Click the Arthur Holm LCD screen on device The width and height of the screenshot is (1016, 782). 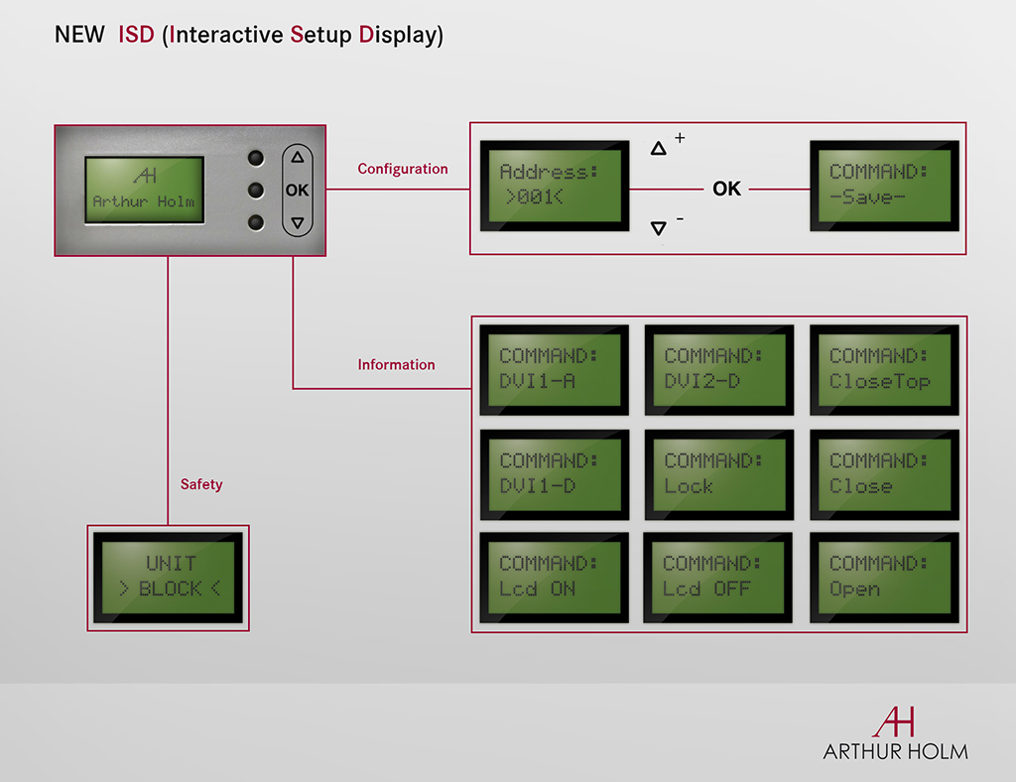tap(144, 190)
